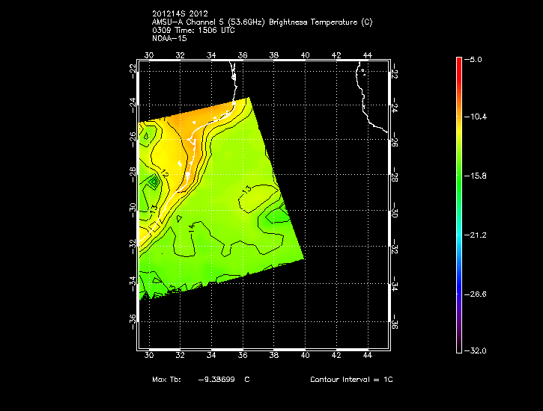
Task: Select the -32.0 colorbar minimum label
Action: (476, 350)
